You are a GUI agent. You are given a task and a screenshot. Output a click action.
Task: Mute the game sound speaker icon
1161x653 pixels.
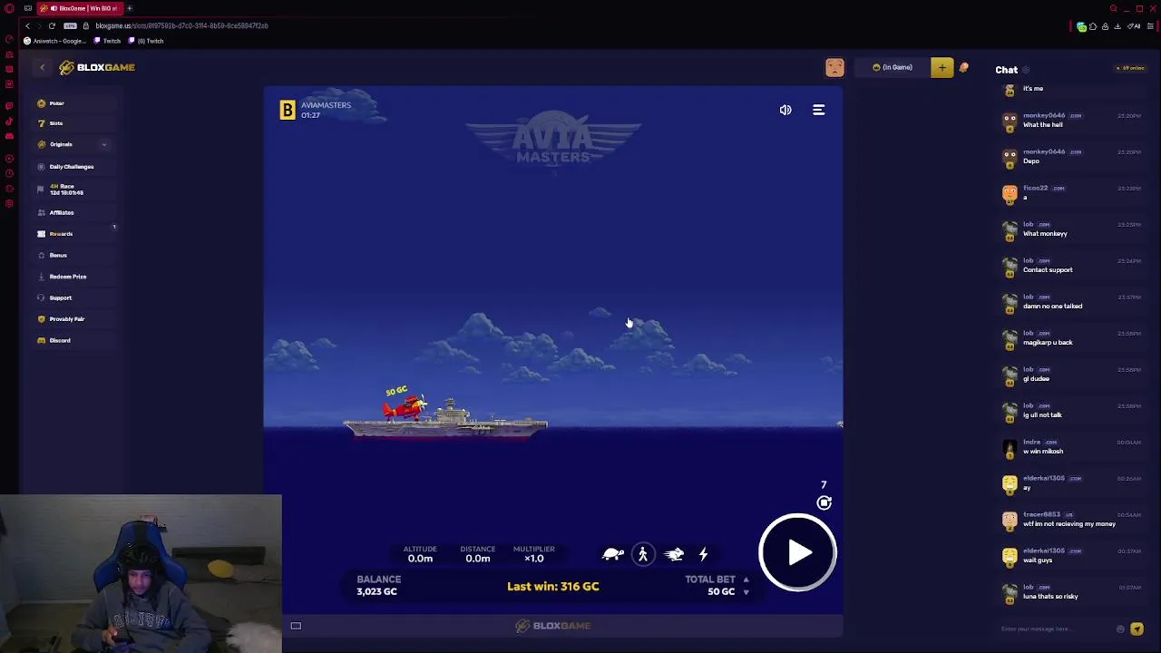click(785, 110)
